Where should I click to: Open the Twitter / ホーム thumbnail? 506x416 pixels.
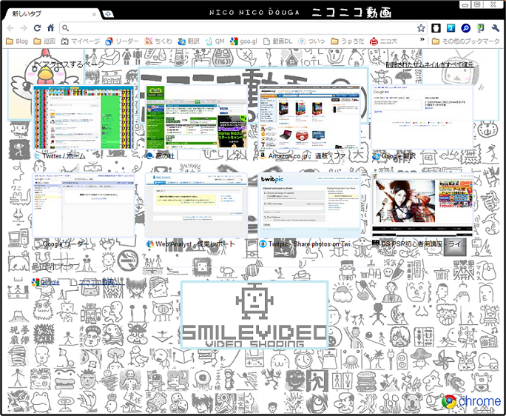[84, 117]
